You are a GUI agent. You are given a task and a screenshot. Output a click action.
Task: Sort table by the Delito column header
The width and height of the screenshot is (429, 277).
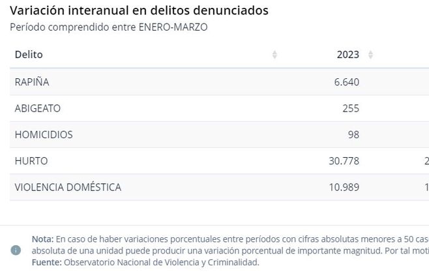click(29, 55)
